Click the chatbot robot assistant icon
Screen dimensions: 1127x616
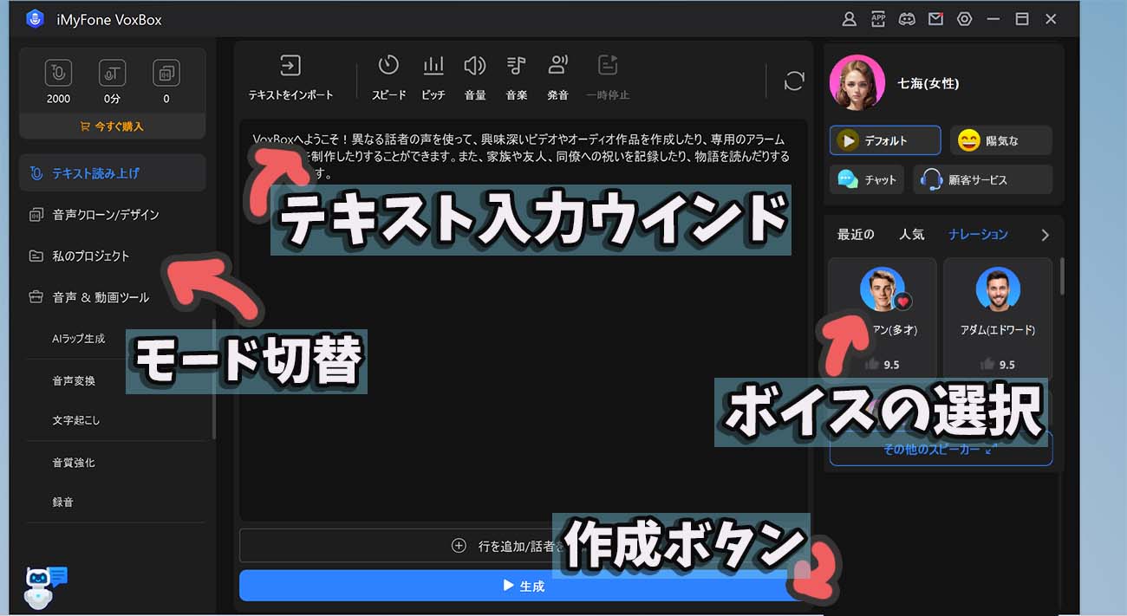click(46, 588)
